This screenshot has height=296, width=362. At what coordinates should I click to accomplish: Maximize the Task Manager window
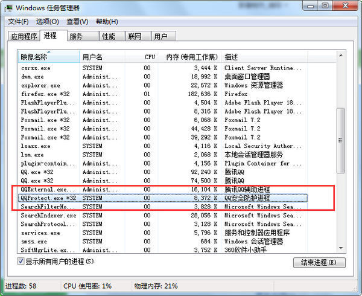click(x=325, y=6)
